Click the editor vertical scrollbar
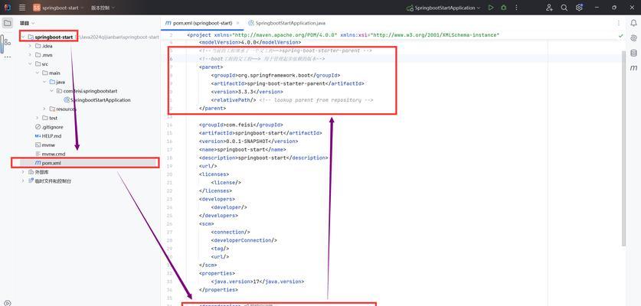 coord(623,148)
